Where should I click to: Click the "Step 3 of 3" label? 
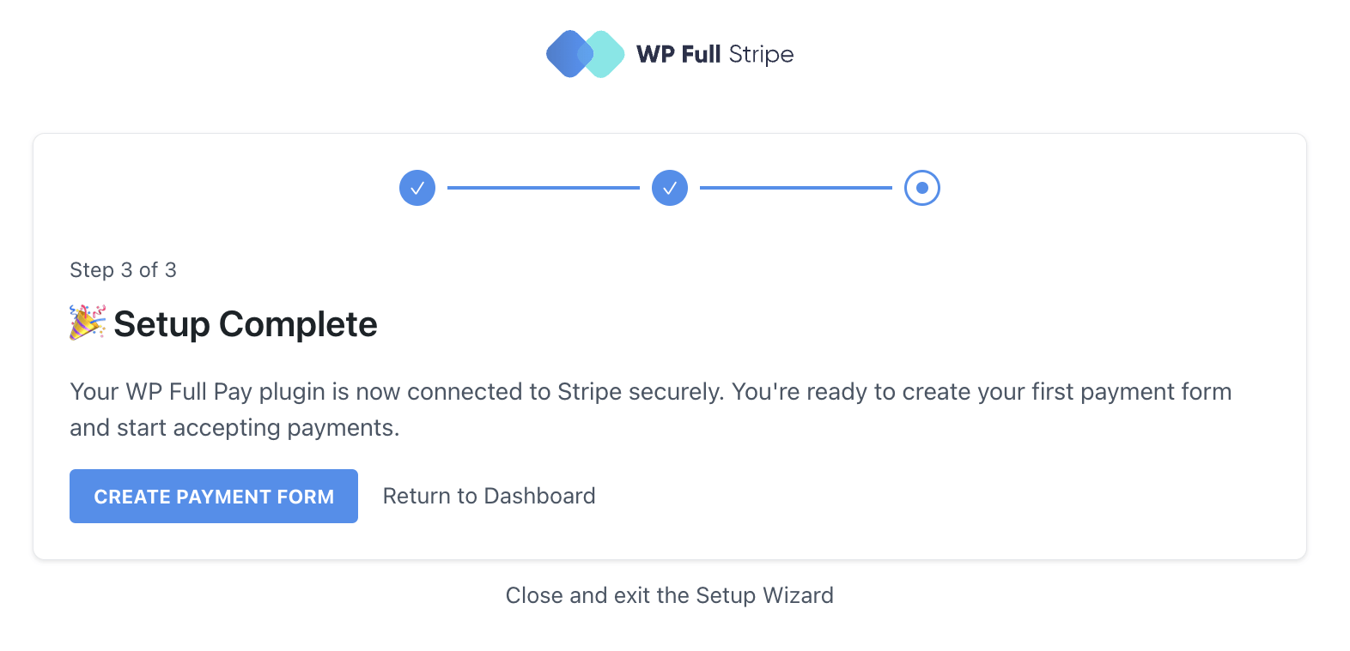point(123,270)
